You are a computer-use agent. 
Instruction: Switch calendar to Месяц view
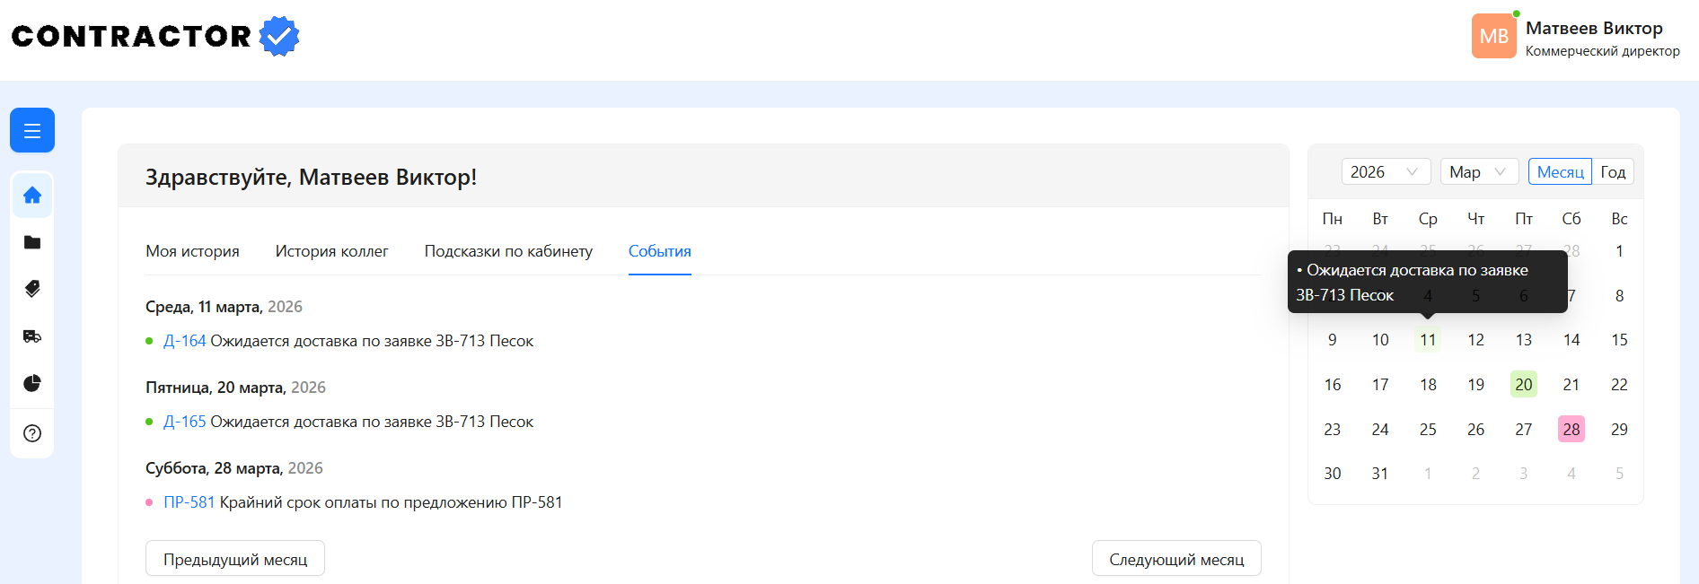1560,172
